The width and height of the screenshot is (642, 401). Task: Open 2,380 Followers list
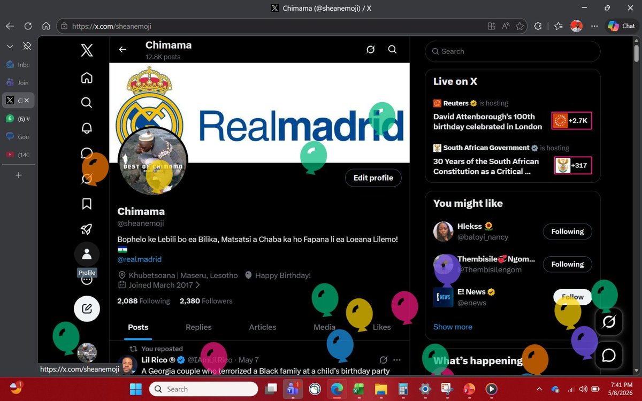tap(206, 301)
